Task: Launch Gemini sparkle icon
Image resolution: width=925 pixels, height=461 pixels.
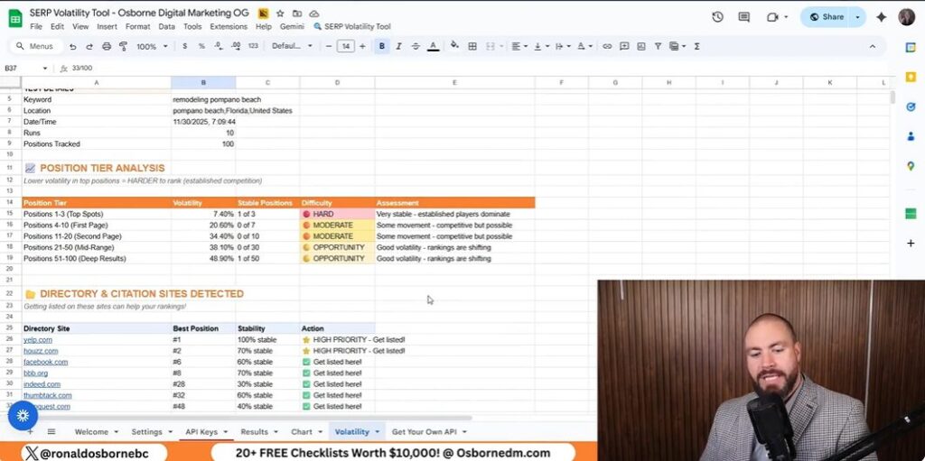Action: click(882, 17)
